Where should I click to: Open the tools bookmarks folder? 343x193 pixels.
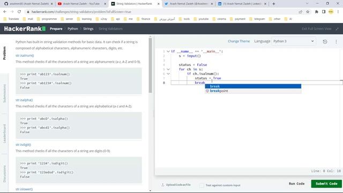click(184, 19)
